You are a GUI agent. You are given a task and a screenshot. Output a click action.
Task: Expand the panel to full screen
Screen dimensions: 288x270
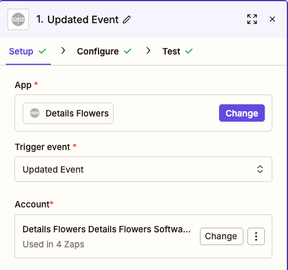[x=252, y=19]
